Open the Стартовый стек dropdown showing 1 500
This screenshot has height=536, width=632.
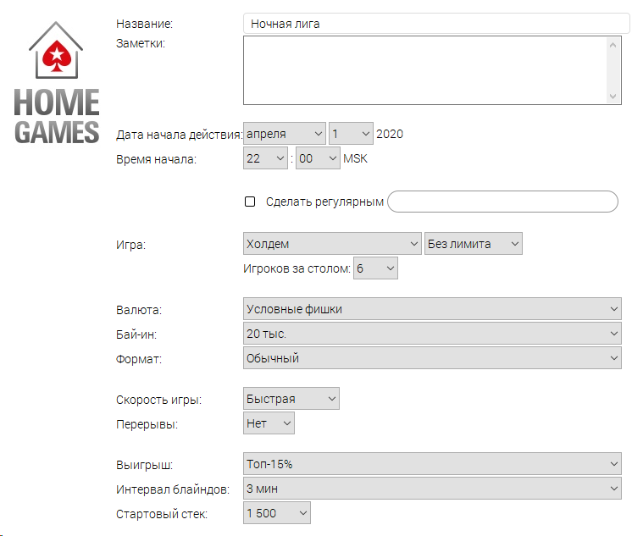[x=277, y=513]
